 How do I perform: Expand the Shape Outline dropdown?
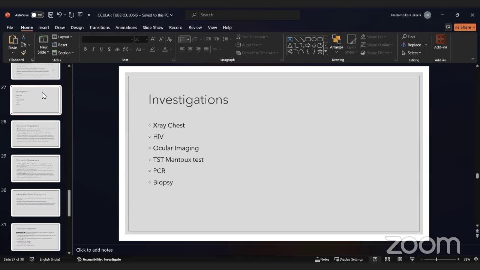[377, 45]
